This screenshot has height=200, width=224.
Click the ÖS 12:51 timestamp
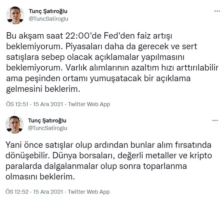tap(17, 104)
